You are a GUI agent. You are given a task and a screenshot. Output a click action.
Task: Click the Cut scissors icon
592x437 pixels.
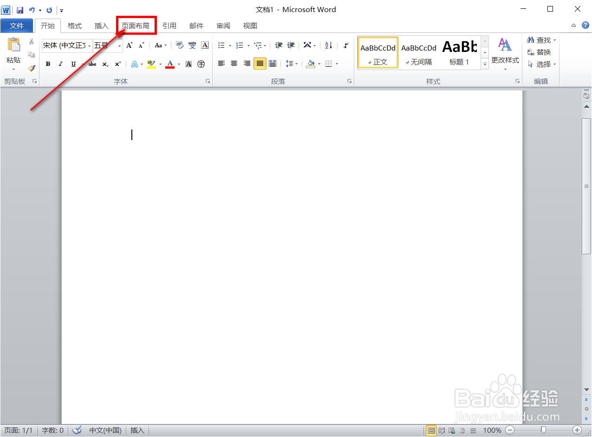click(x=32, y=42)
